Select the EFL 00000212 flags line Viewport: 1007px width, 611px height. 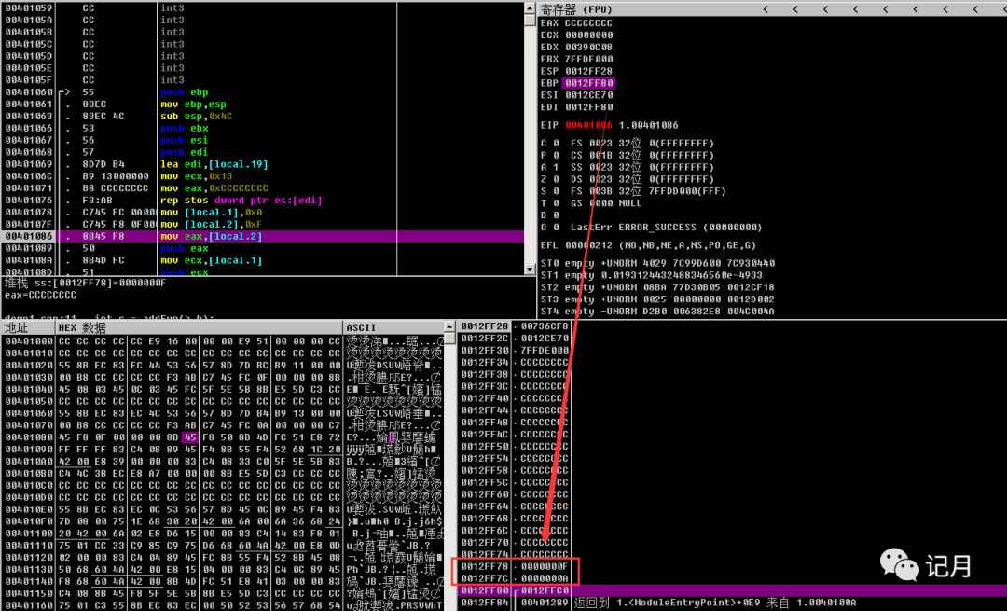[648, 245]
